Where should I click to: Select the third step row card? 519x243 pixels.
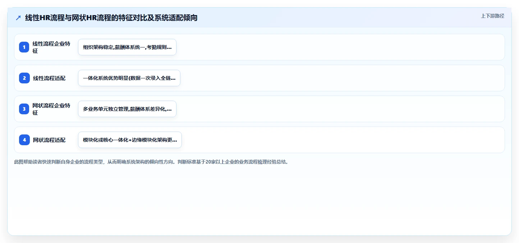point(259,109)
